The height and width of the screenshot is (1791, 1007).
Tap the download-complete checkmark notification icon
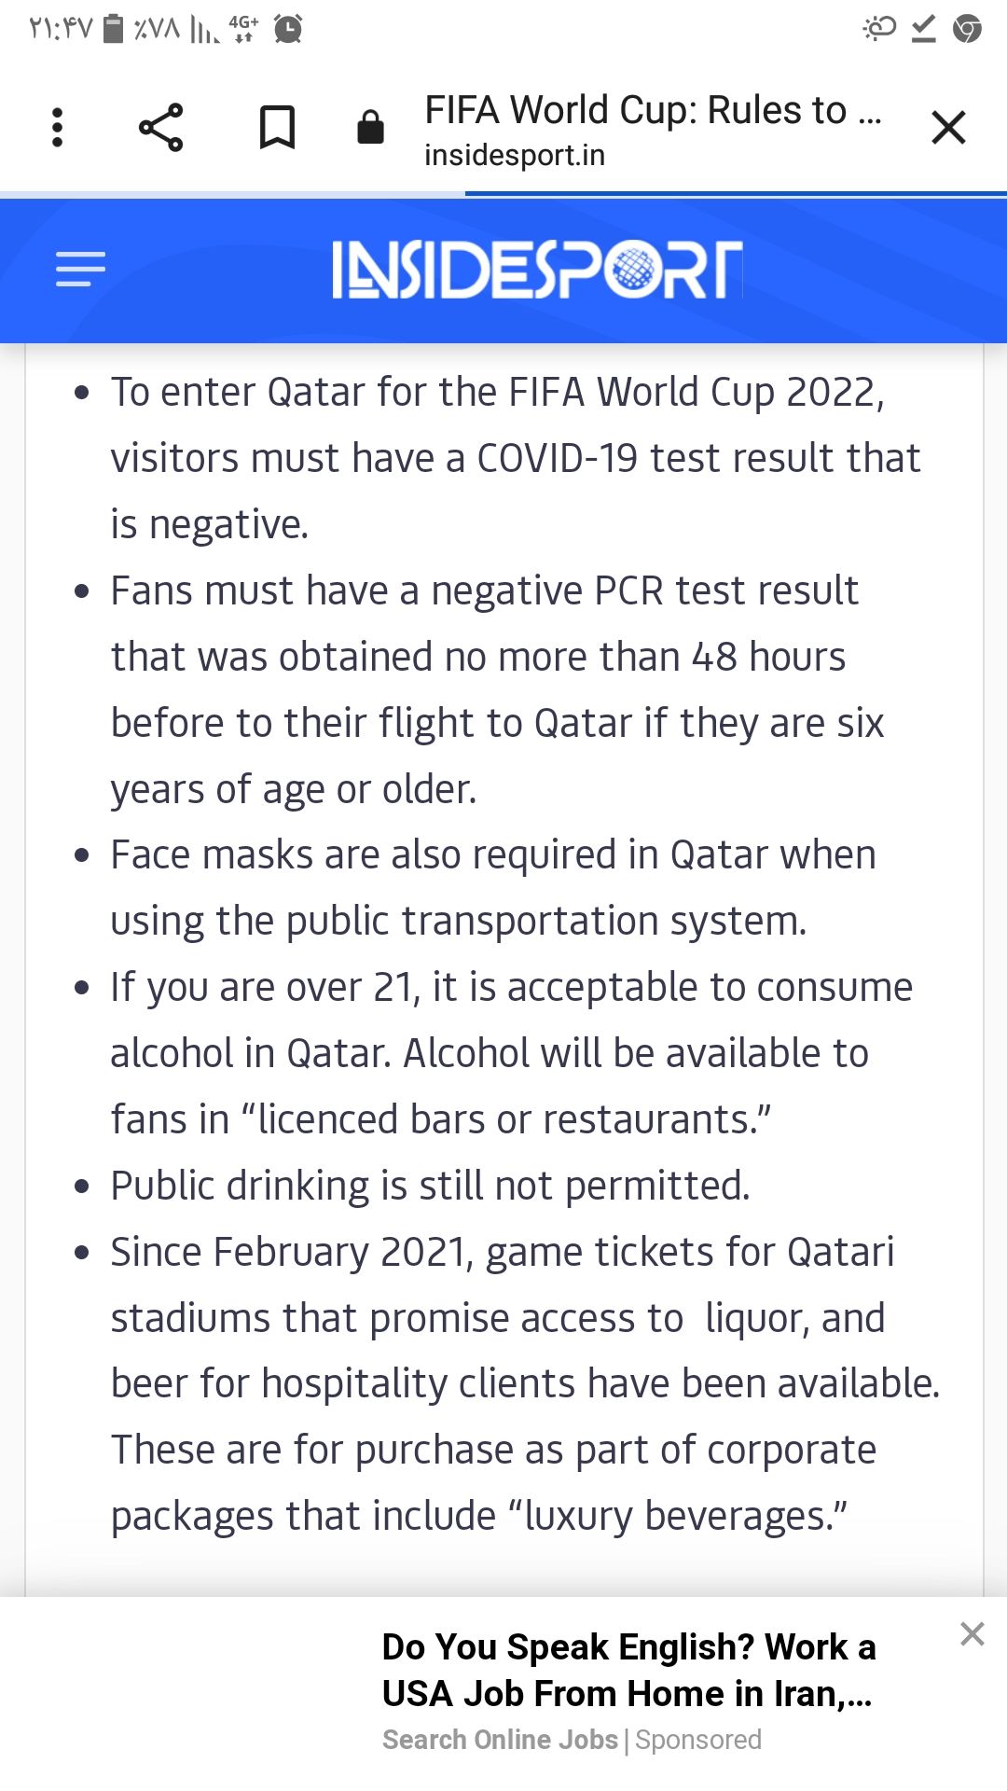point(923,29)
